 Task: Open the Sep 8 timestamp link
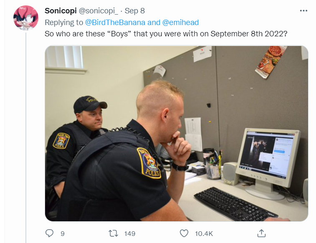coord(134,11)
